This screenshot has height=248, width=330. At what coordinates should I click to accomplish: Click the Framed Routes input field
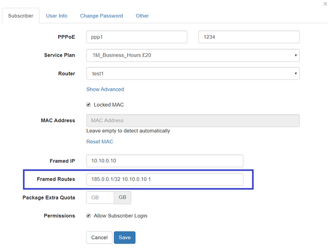[165, 179]
